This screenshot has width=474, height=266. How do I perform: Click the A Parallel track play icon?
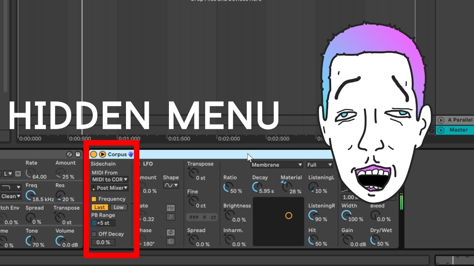[441, 120]
